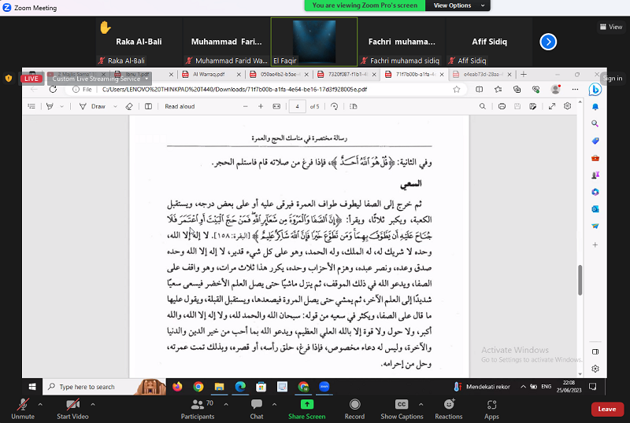Click Fit to width icon
Screen dimensions: 630x423
276,106
